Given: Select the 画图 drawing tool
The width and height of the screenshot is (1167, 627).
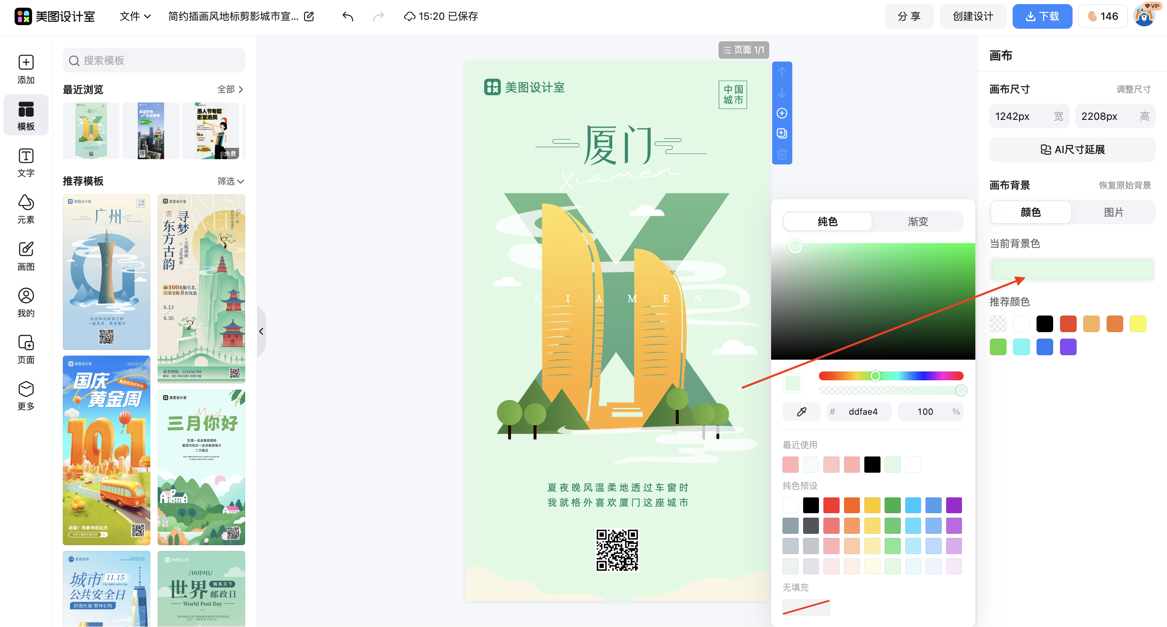Looking at the screenshot, I should pyautogui.click(x=26, y=256).
